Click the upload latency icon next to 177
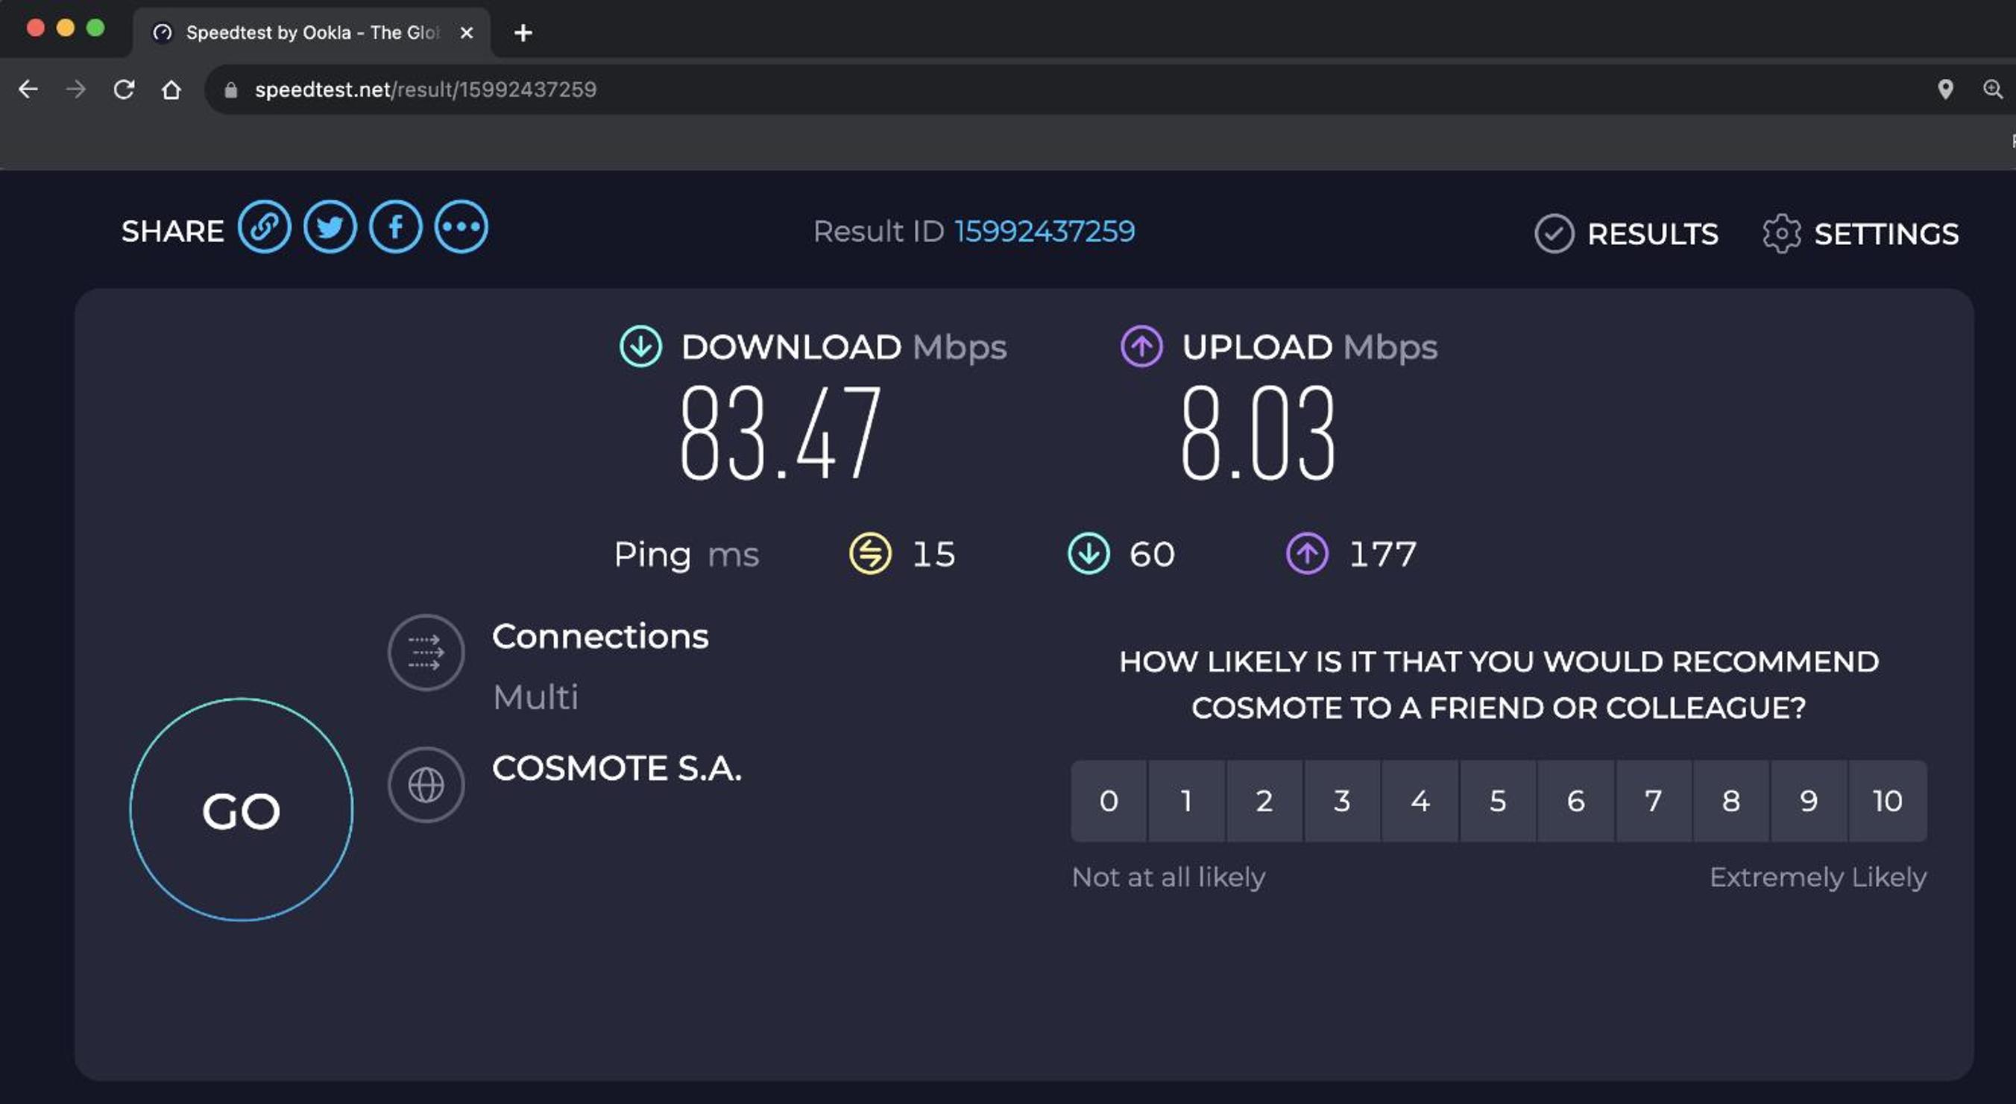 point(1307,553)
